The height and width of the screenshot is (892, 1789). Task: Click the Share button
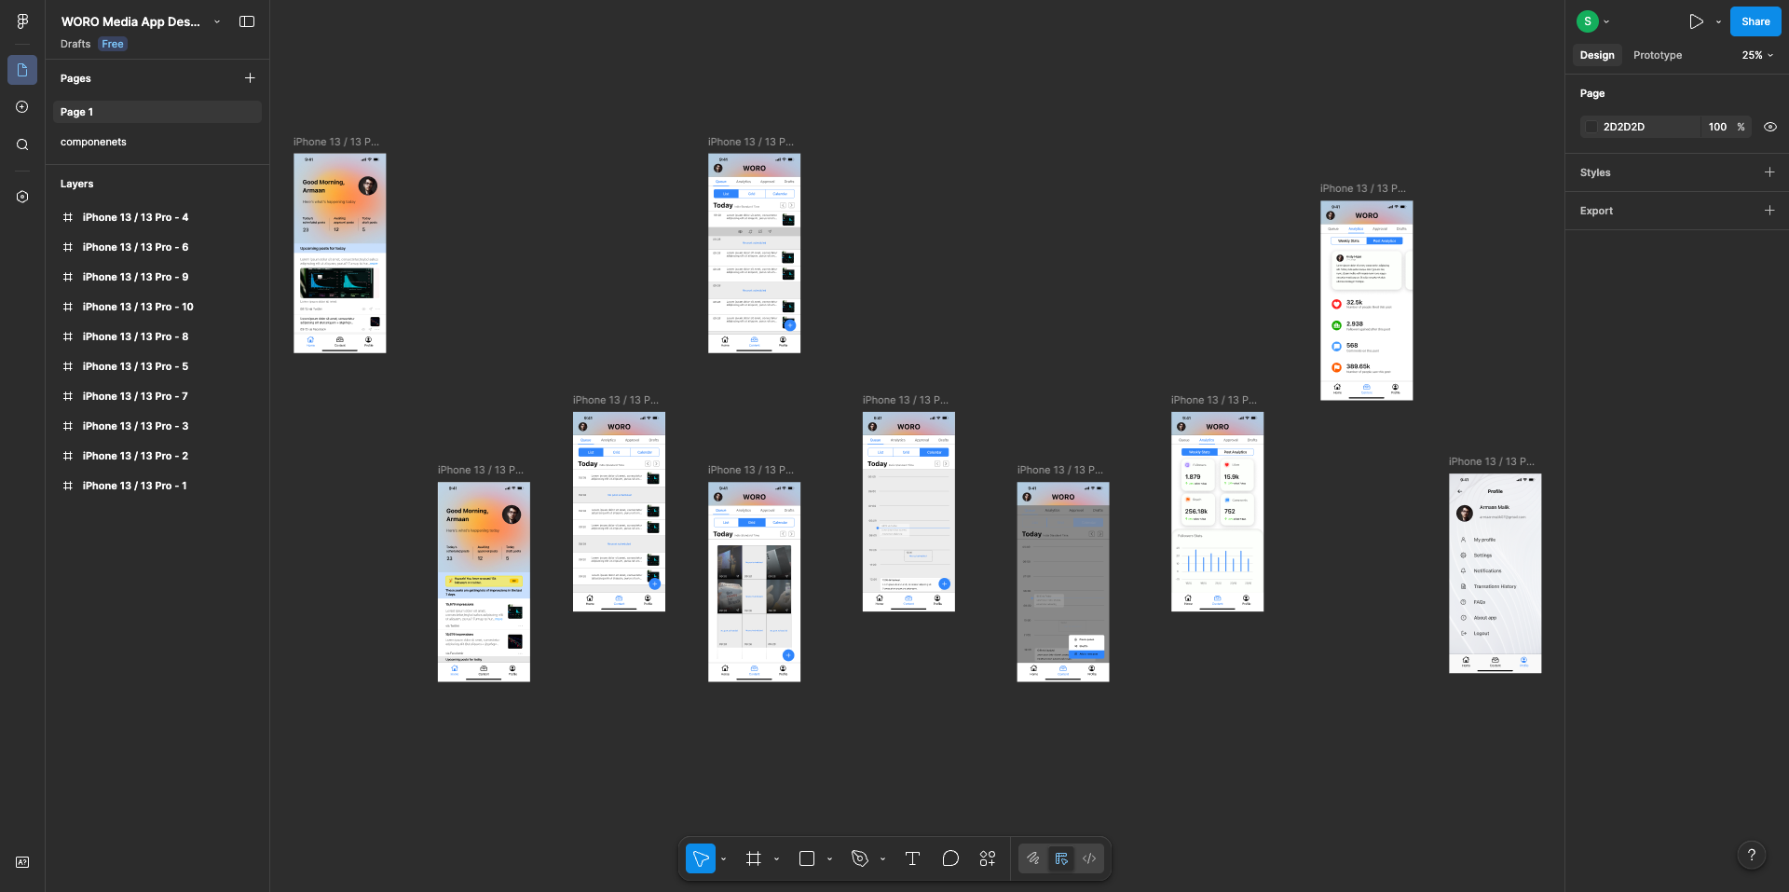point(1755,21)
